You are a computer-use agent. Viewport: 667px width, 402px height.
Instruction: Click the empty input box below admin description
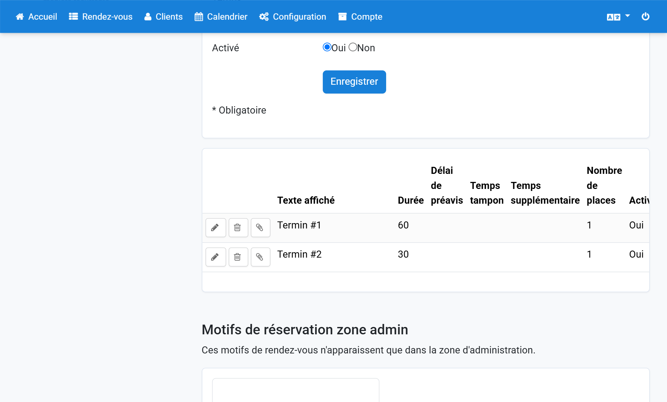pyautogui.click(x=296, y=390)
